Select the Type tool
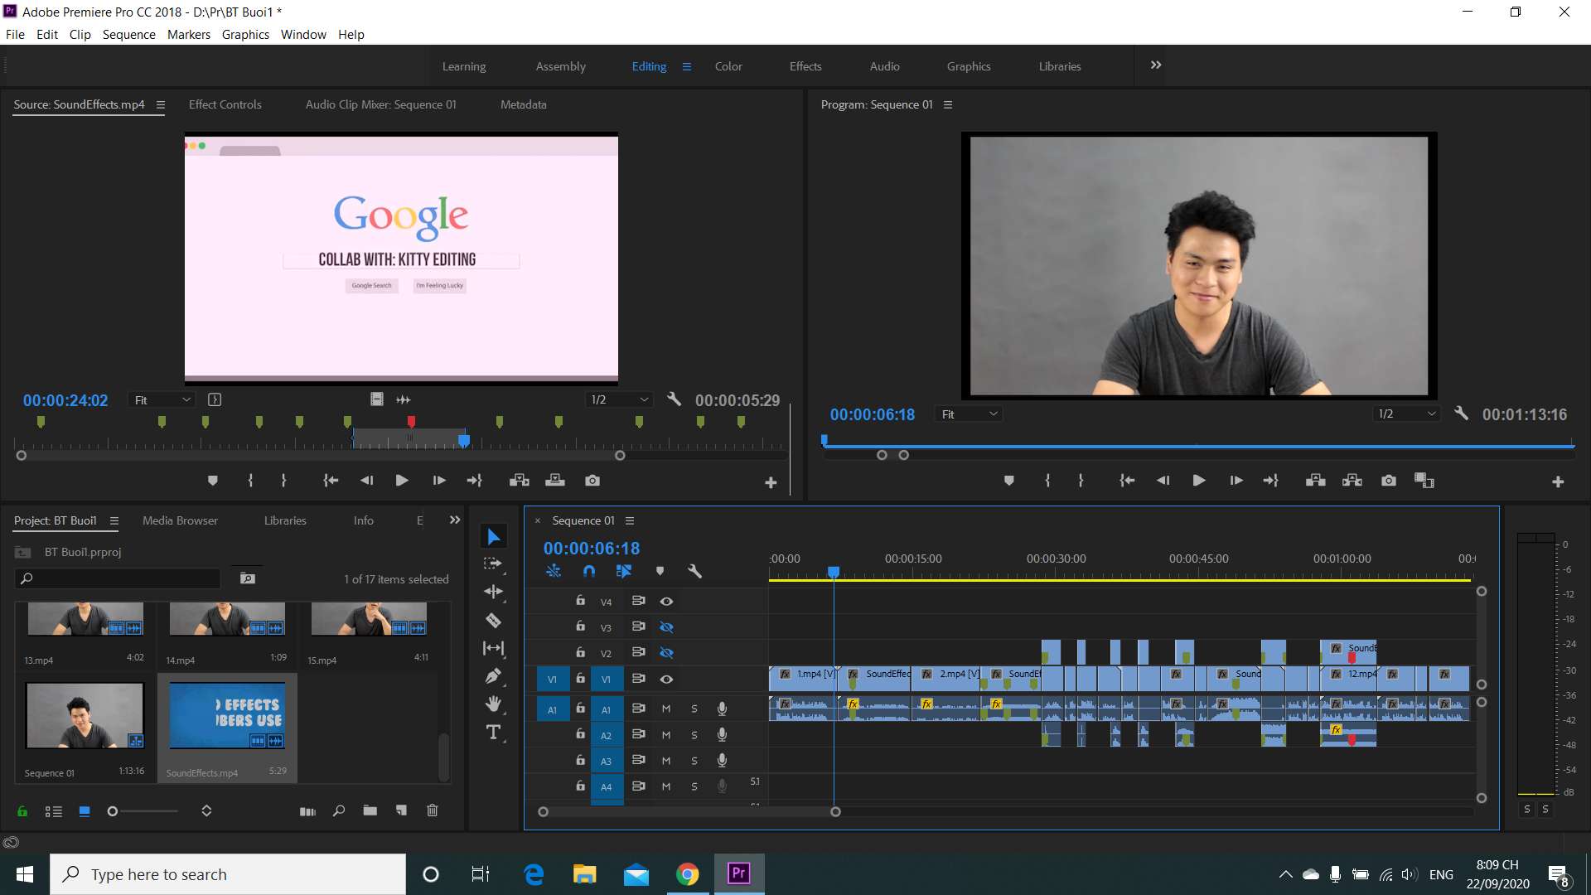The width and height of the screenshot is (1591, 895). 493,733
